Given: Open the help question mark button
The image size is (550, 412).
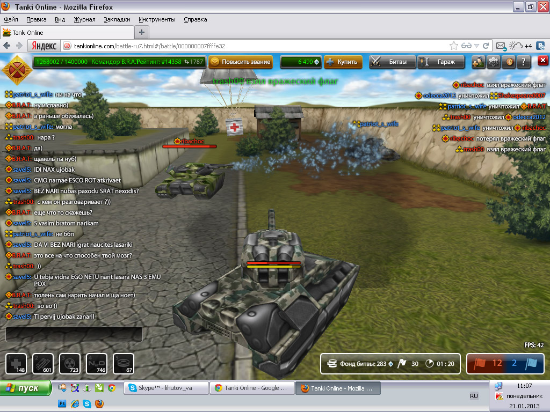Looking at the screenshot, I should pos(524,62).
